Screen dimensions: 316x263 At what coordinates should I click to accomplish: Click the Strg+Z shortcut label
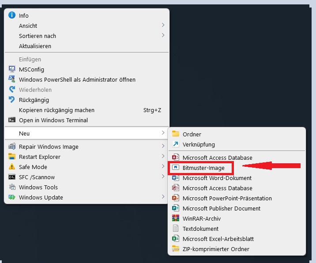[x=152, y=110]
